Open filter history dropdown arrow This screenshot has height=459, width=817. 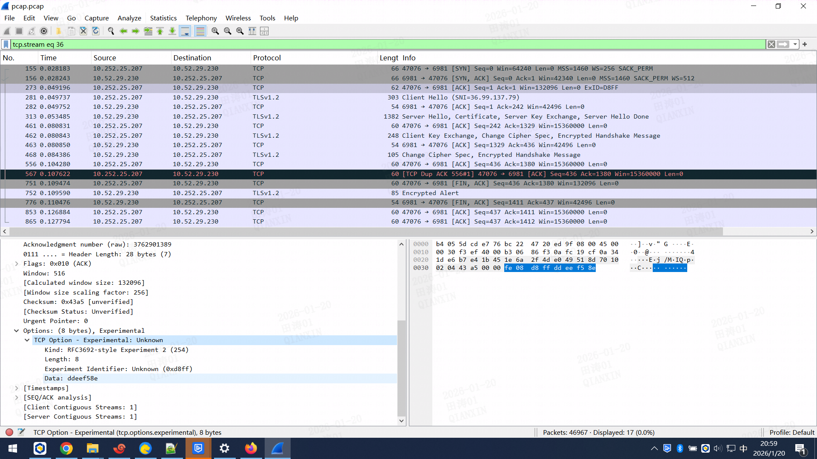point(795,44)
